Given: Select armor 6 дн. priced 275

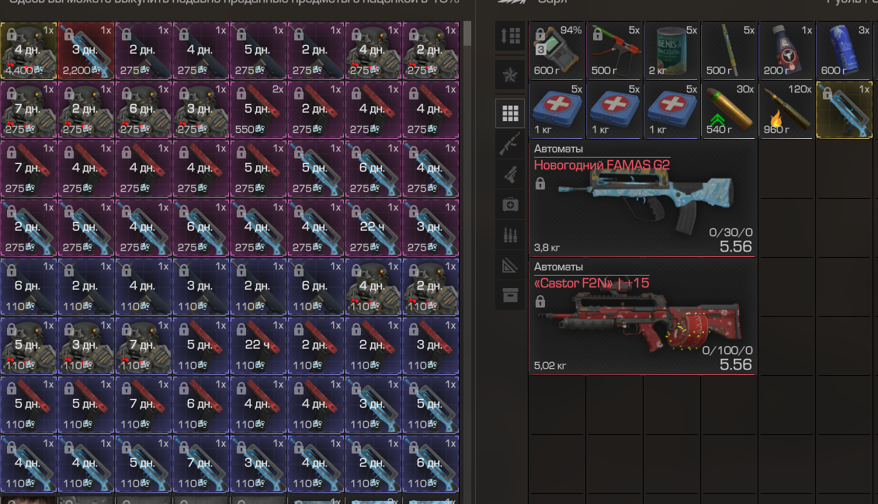Looking at the screenshot, I should [144, 109].
